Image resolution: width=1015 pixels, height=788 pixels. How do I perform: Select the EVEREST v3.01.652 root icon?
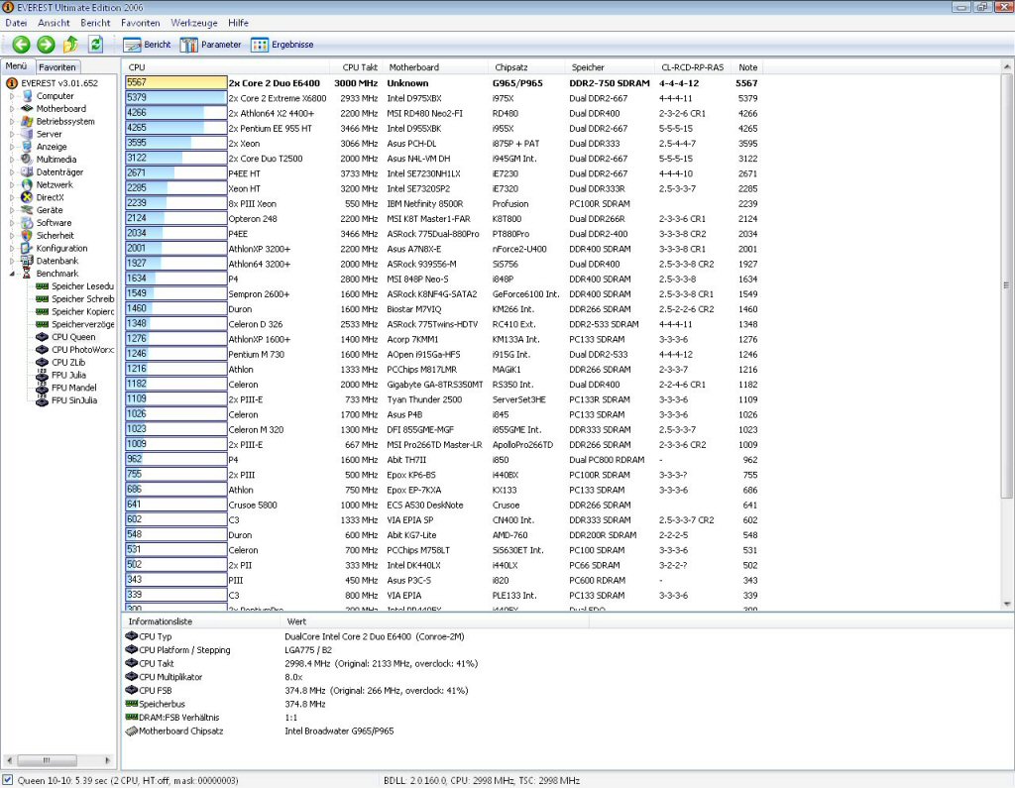(12, 83)
